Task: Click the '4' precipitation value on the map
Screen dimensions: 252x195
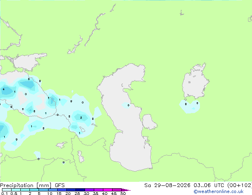Action: pos(4,89)
